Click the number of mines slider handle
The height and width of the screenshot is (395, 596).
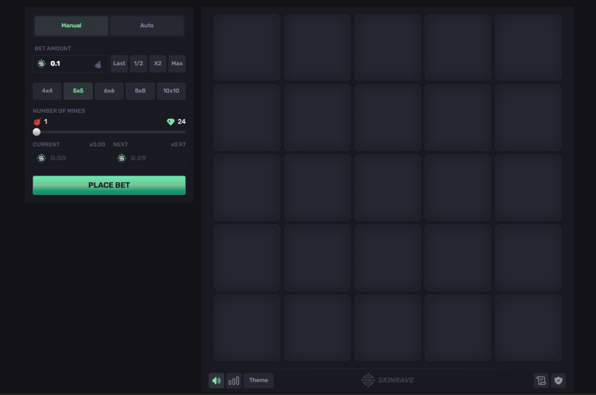[37, 132]
